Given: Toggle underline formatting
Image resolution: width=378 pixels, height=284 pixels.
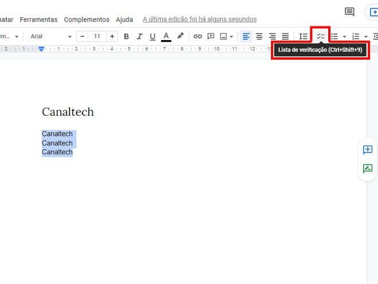Looking at the screenshot, I should click(152, 37).
